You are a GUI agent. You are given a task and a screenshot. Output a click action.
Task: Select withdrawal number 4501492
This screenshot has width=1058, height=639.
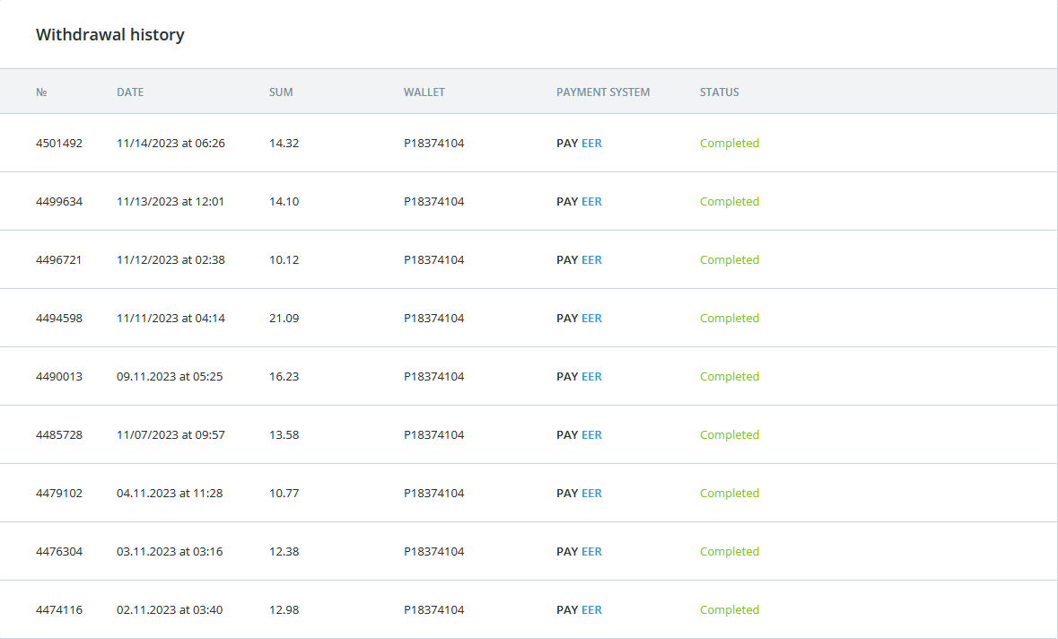tap(59, 144)
